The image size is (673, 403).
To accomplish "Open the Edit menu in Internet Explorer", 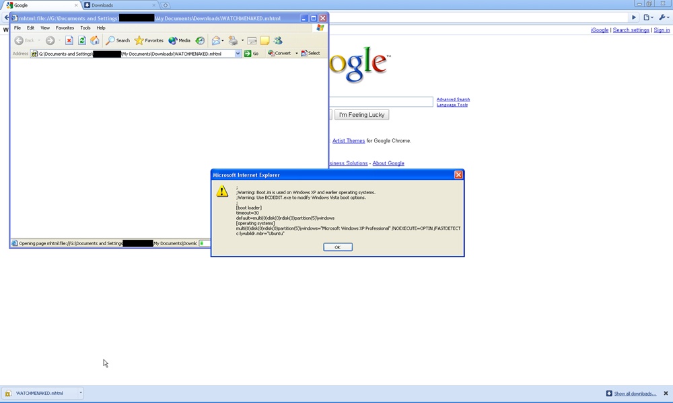I will tap(30, 28).
